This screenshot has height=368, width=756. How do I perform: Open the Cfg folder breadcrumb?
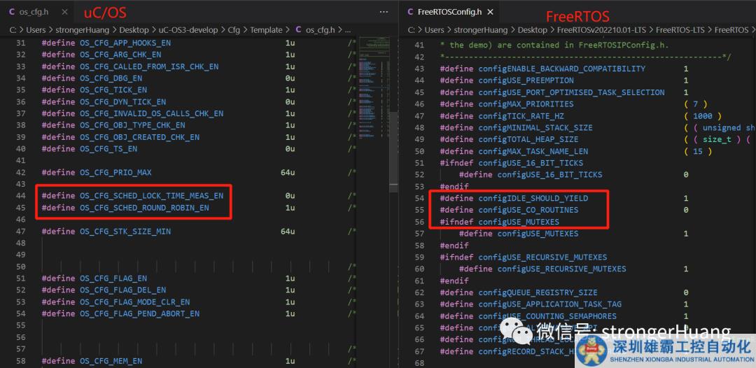pos(235,30)
